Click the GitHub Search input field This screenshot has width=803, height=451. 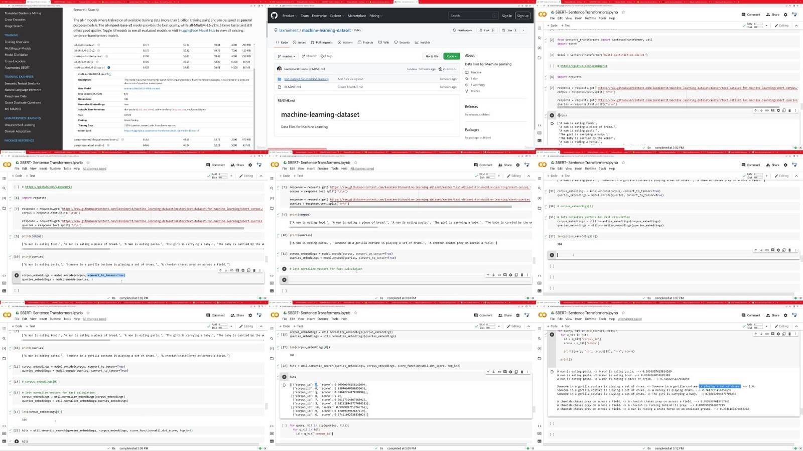pos(473,16)
